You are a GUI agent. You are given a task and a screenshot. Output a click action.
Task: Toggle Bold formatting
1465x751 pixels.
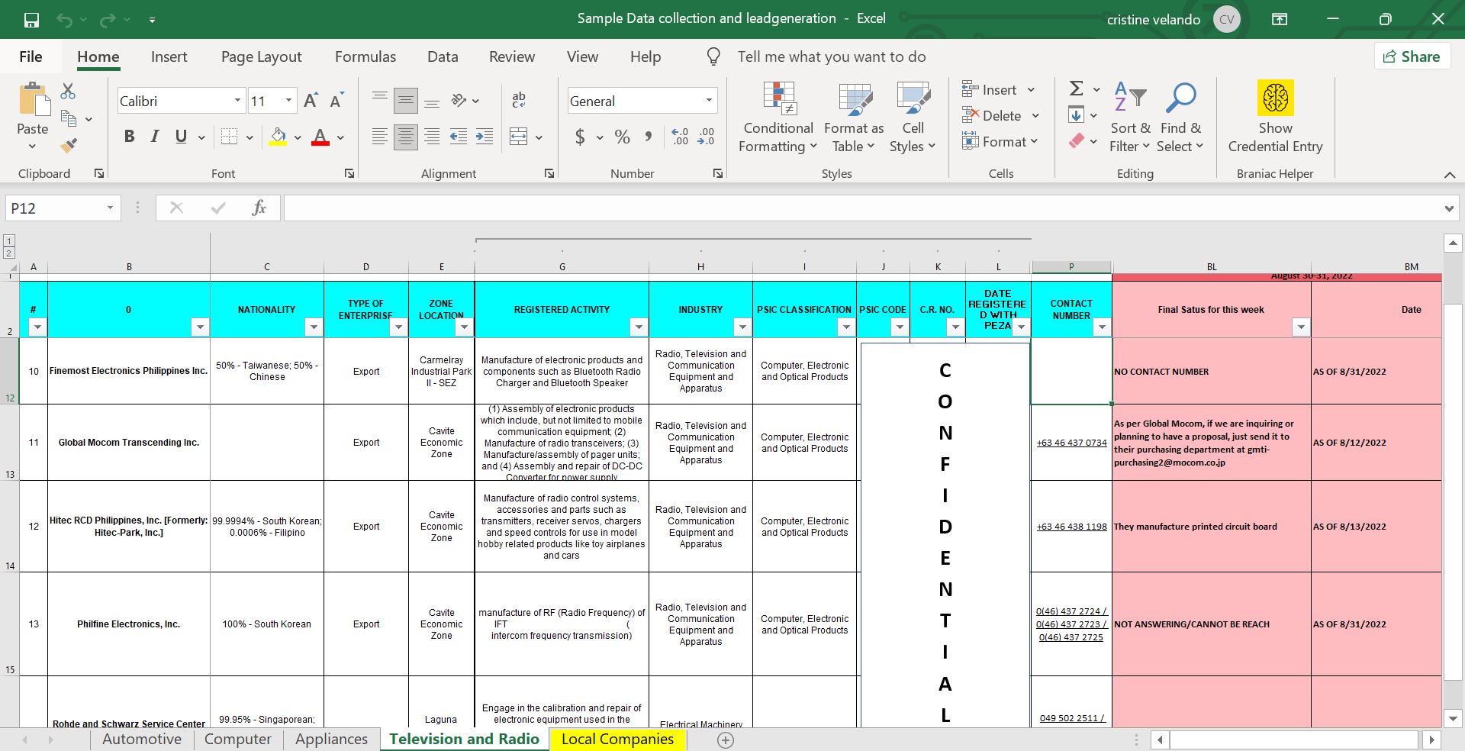pyautogui.click(x=129, y=137)
